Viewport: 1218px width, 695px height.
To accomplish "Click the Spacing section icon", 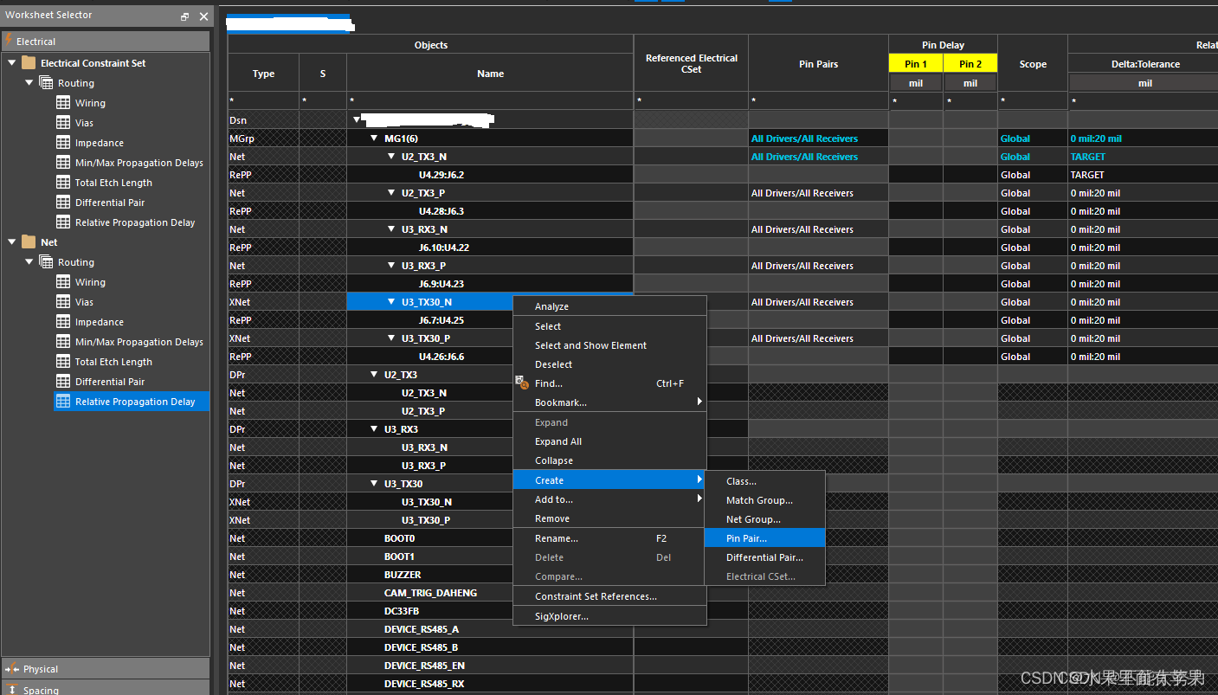I will pyautogui.click(x=12, y=689).
